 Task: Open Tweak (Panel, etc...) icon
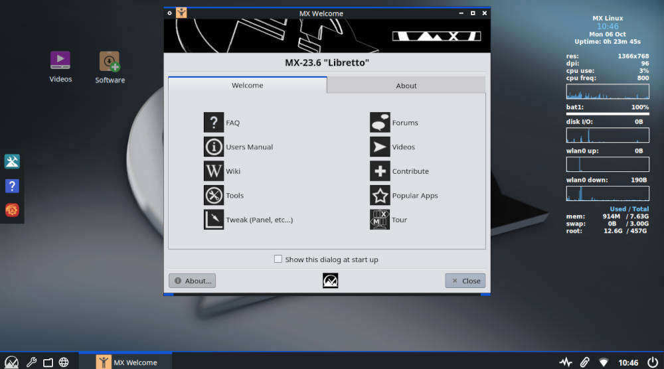(x=214, y=220)
